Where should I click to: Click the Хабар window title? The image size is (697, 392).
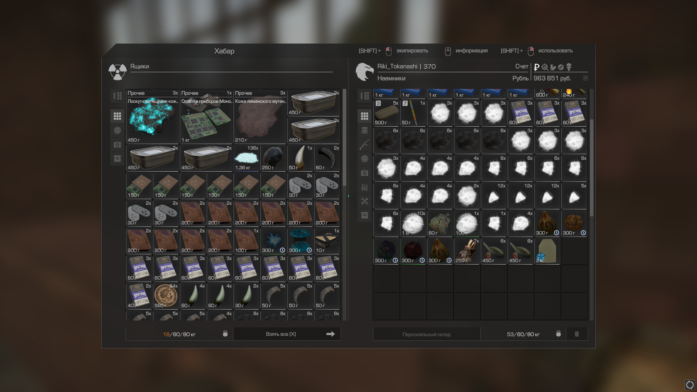coord(224,51)
